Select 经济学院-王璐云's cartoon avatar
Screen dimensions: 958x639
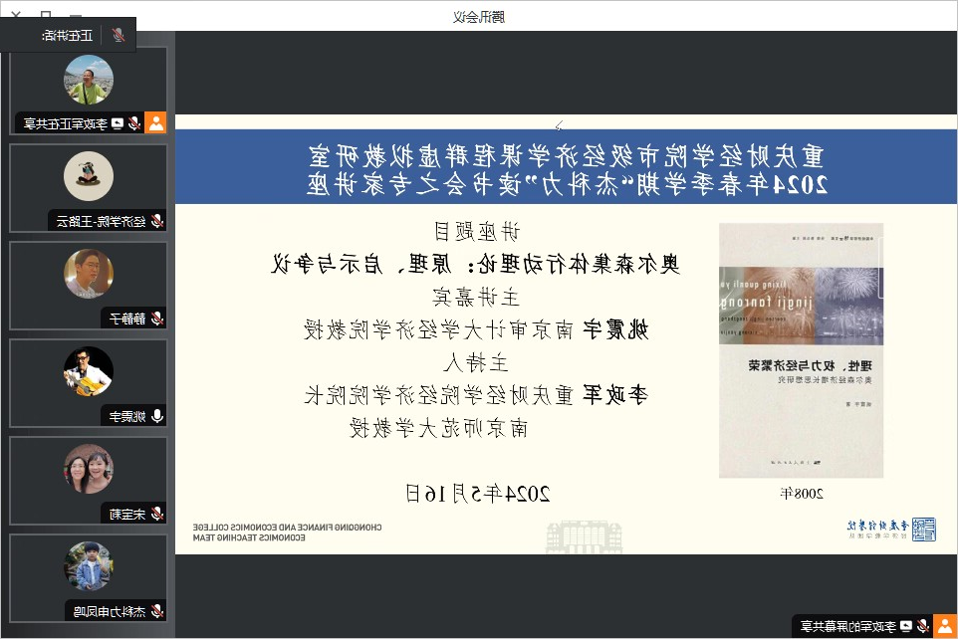click(x=89, y=177)
